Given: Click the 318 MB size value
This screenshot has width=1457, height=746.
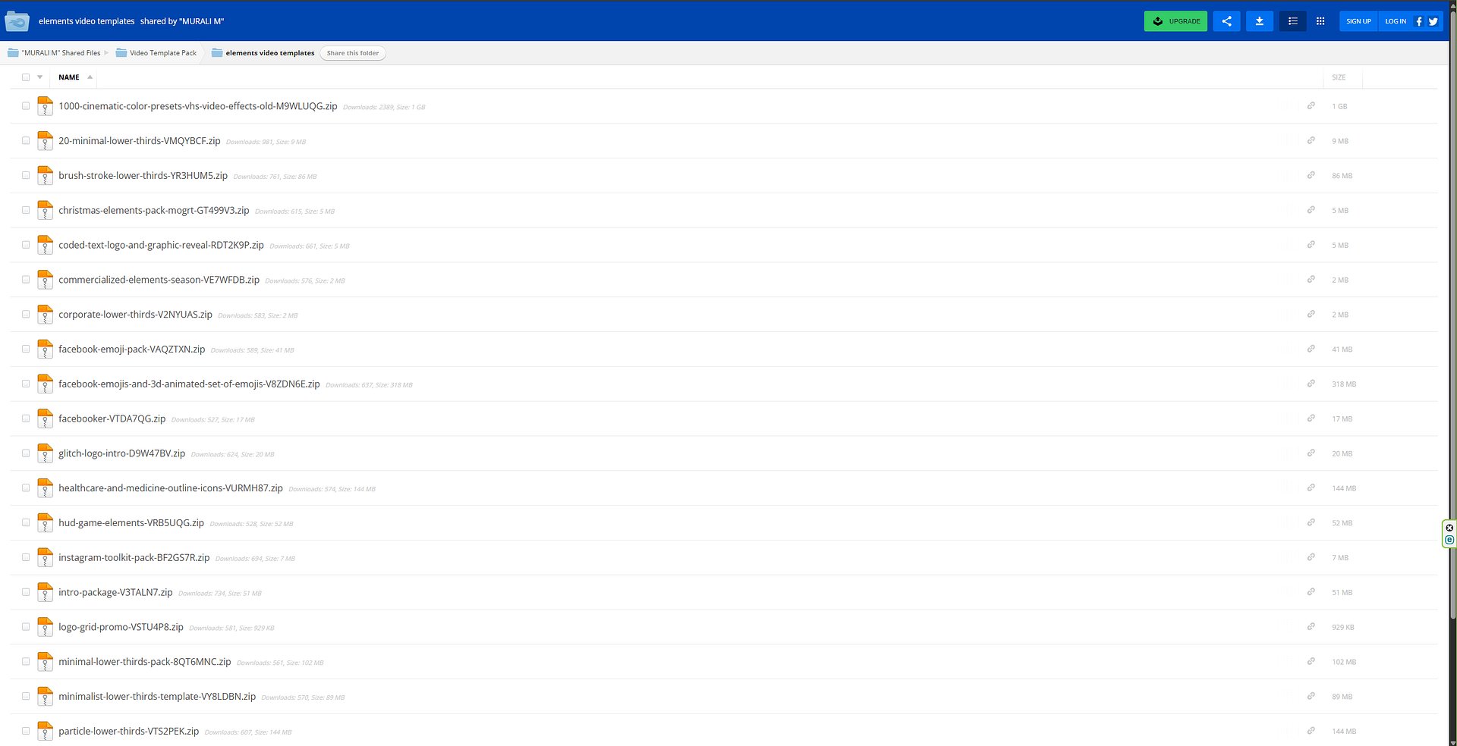Looking at the screenshot, I should pos(1343,384).
